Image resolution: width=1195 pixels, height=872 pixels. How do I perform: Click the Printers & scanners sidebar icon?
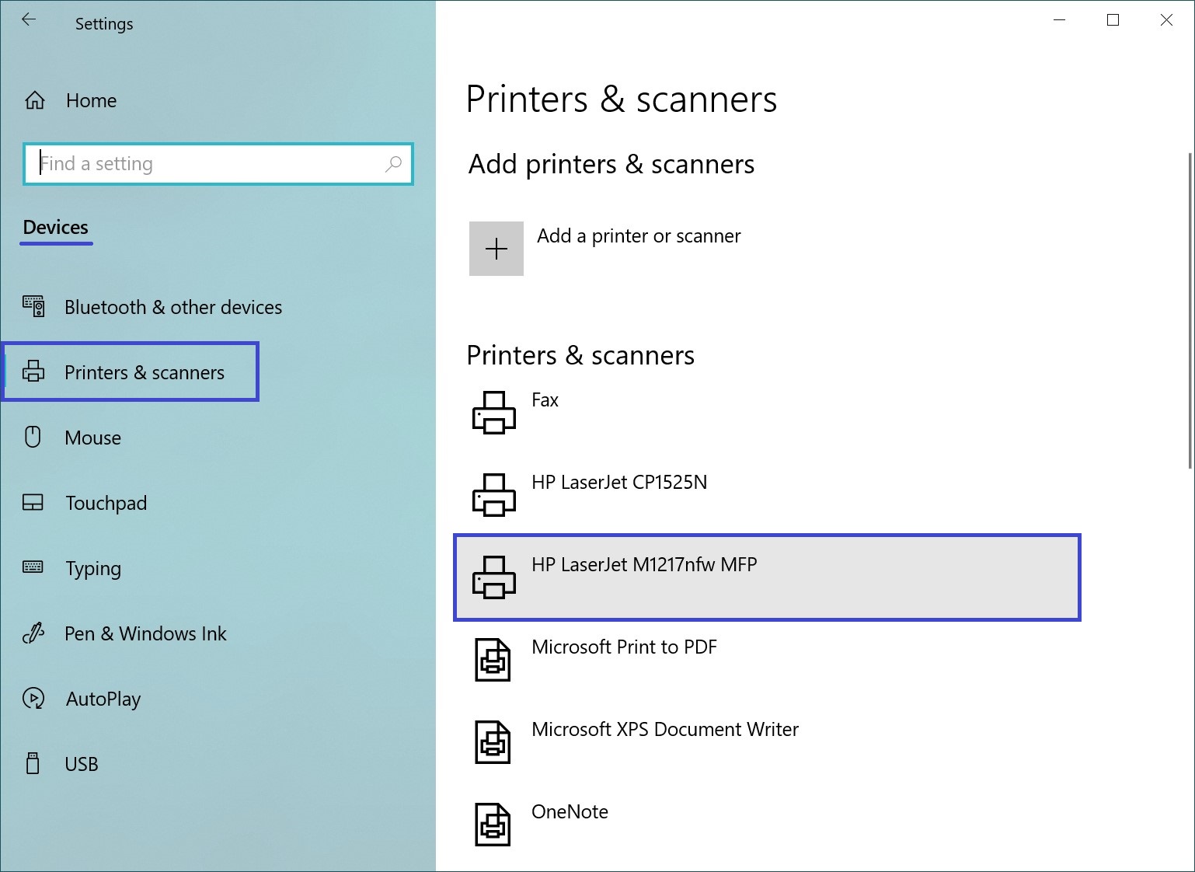tap(33, 371)
